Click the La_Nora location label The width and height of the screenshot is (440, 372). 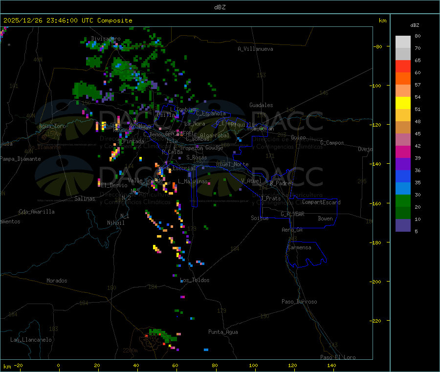195,124
